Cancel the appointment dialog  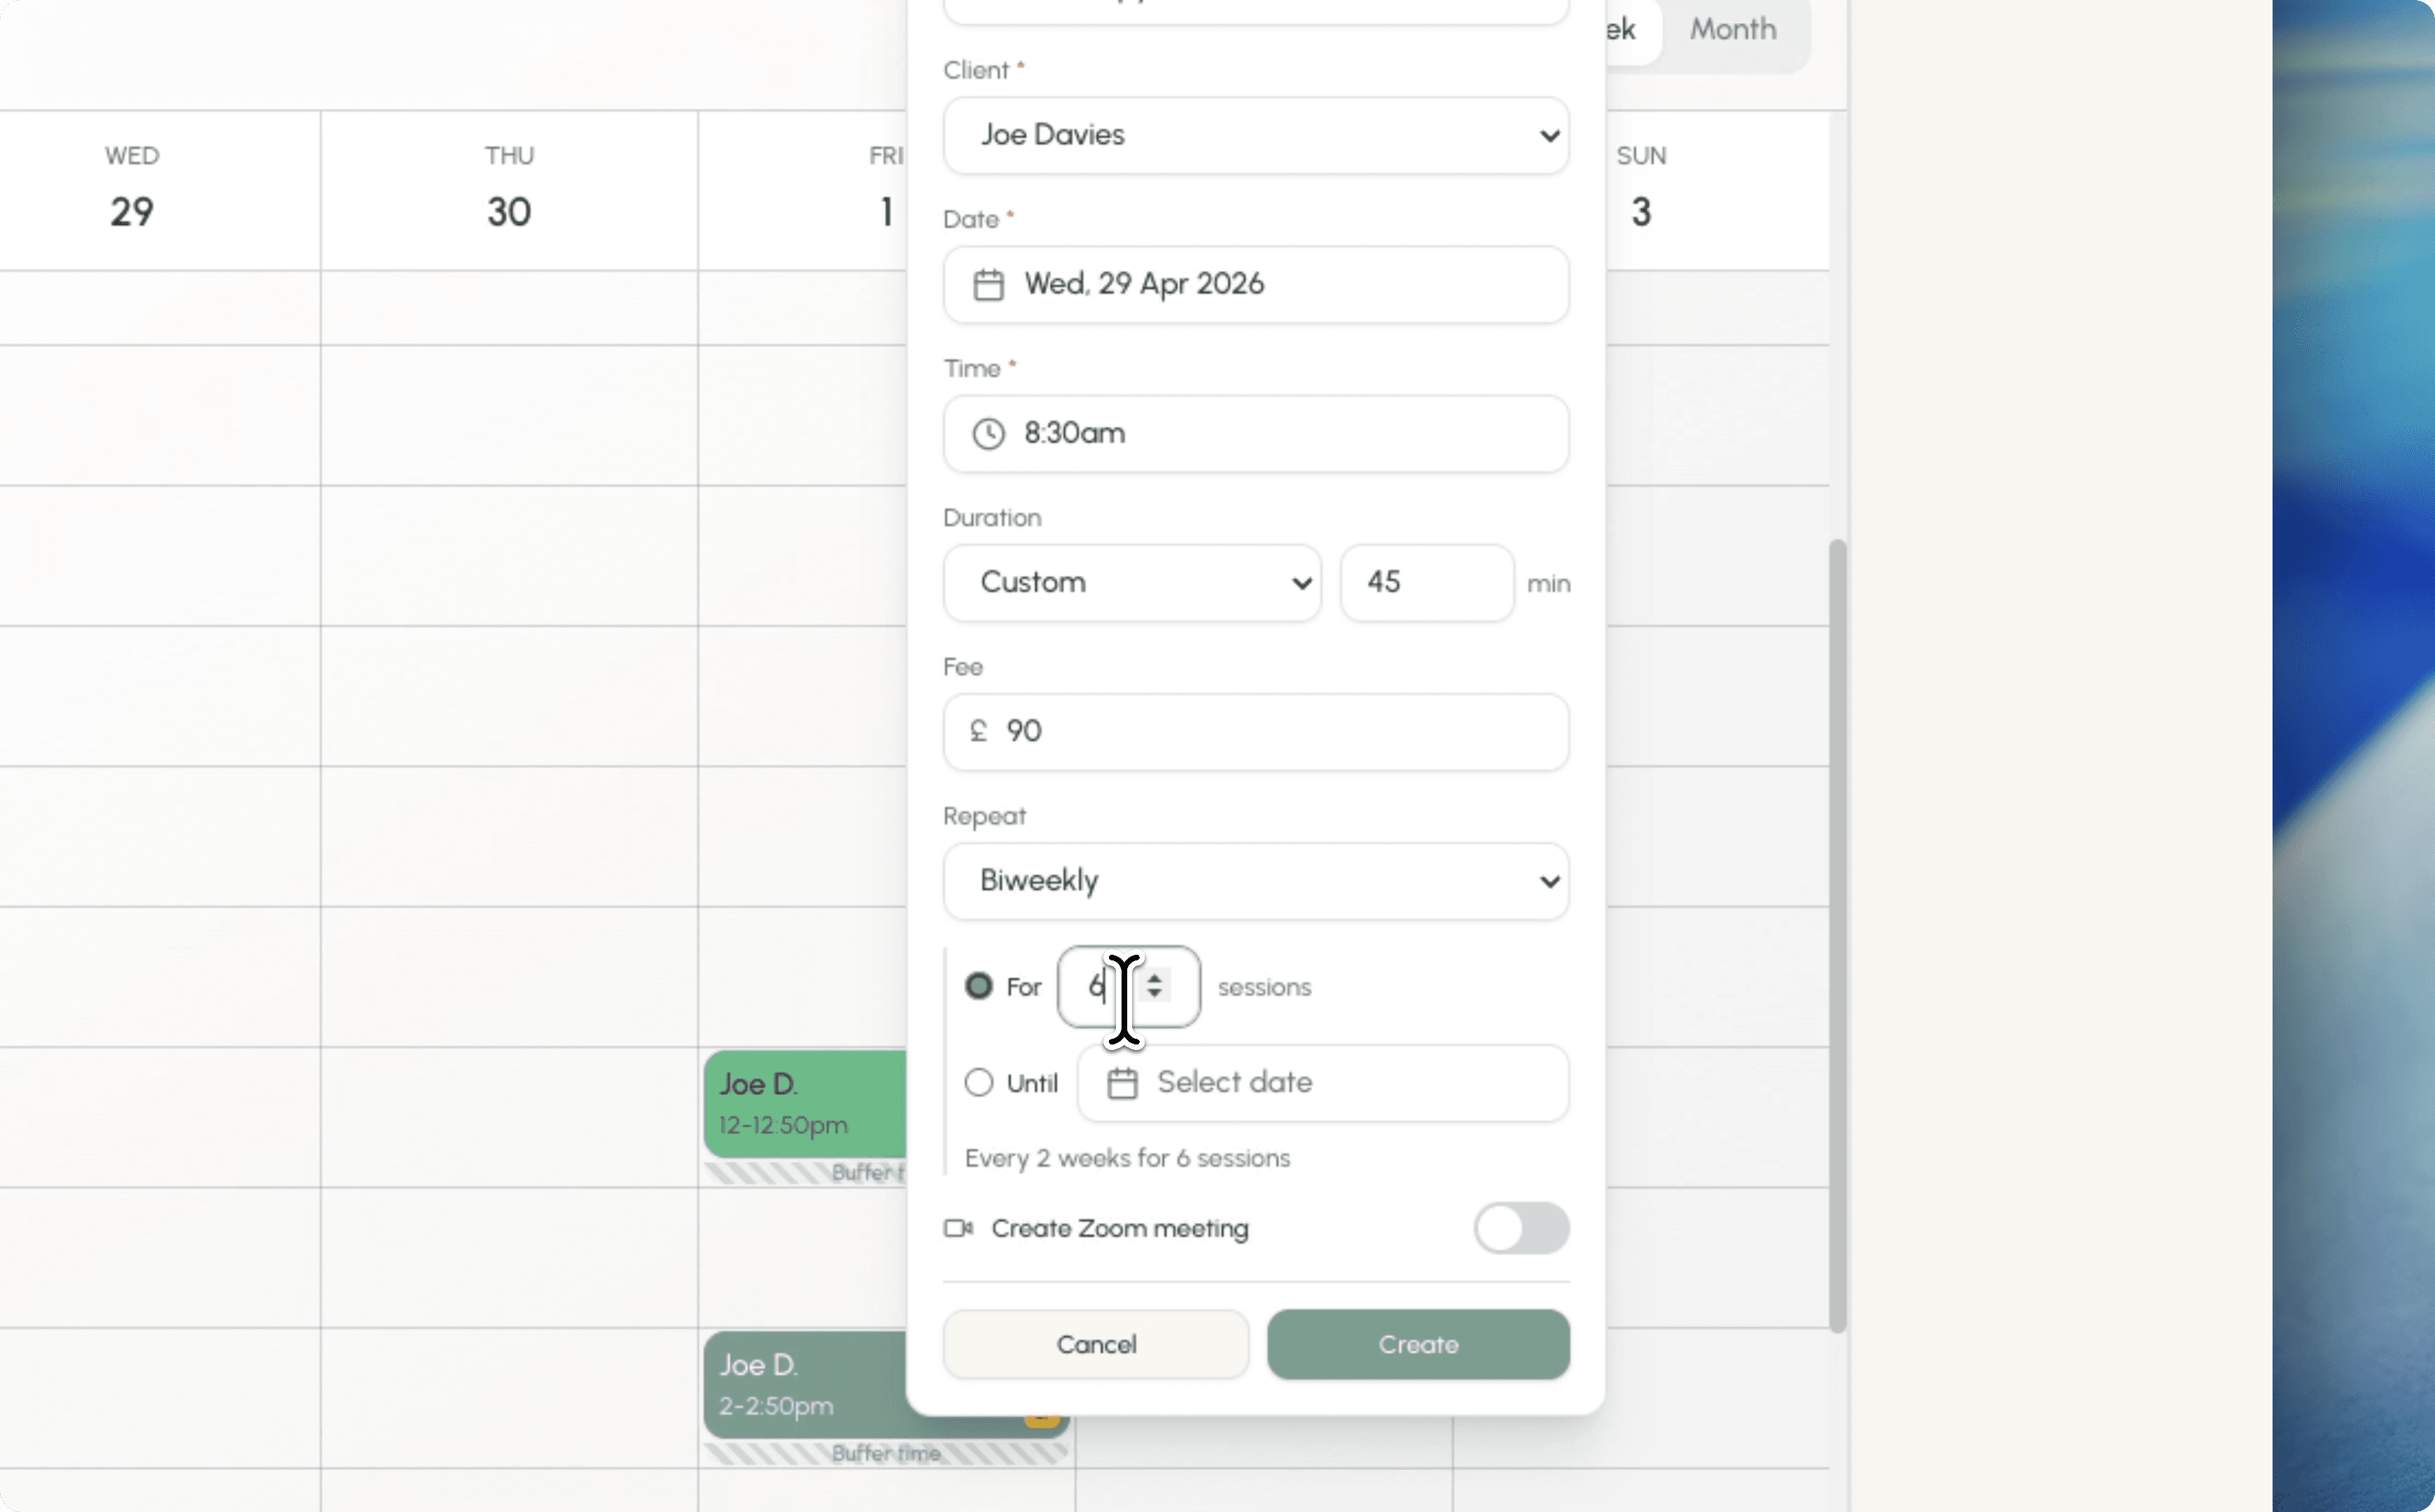(x=1095, y=1344)
